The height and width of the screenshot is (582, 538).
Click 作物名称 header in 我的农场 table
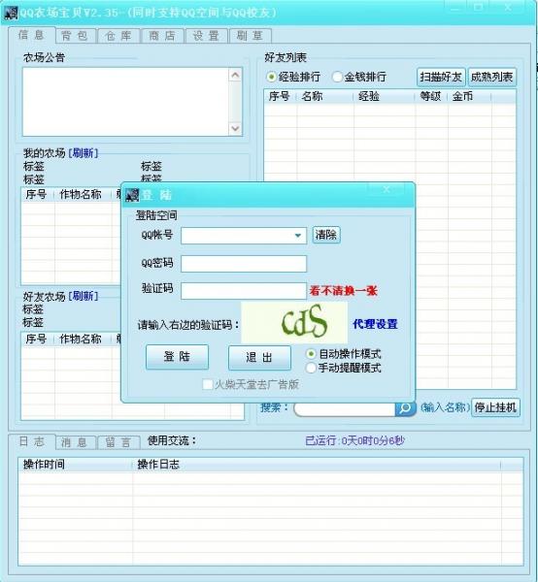[83, 194]
